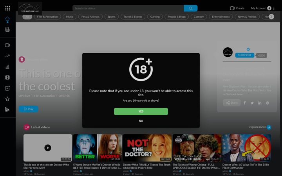The width and height of the screenshot is (282, 176).
Task: Select the Music category
Action: pos(70,17)
